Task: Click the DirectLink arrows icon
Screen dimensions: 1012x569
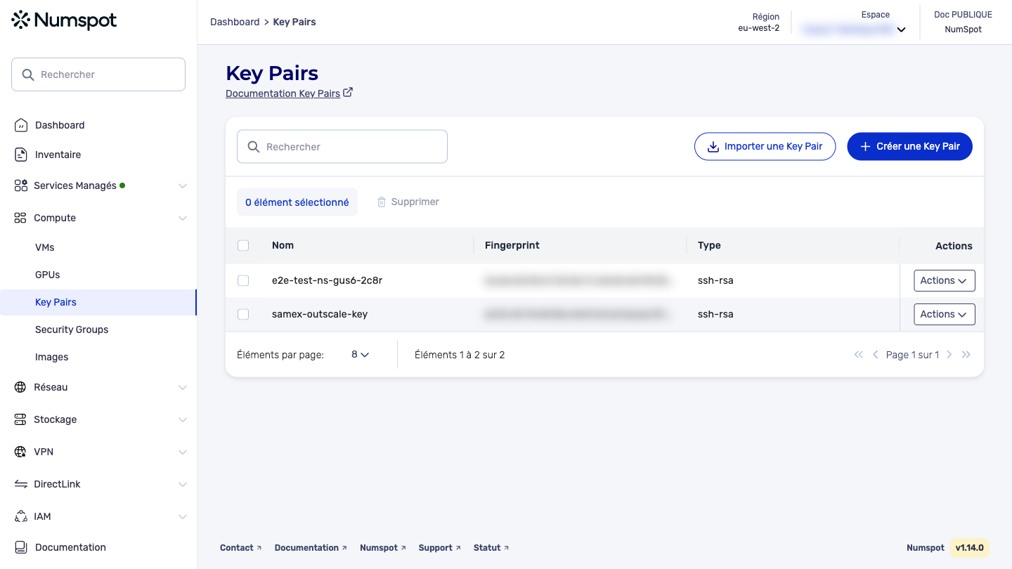Action: pyautogui.click(x=21, y=484)
